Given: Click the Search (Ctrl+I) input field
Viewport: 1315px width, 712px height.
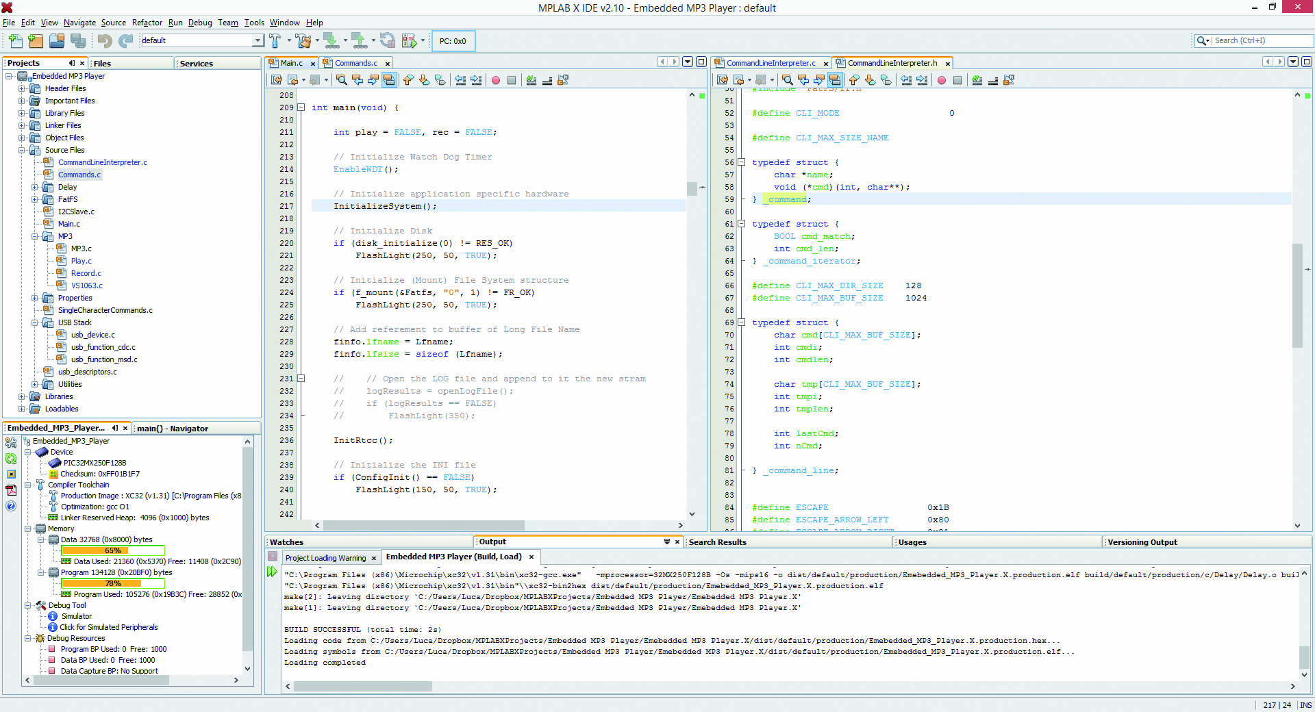Looking at the screenshot, I should coord(1261,40).
